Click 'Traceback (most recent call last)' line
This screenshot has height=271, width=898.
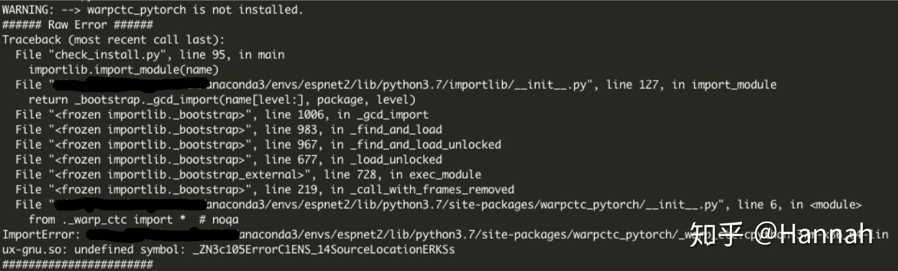114,40
